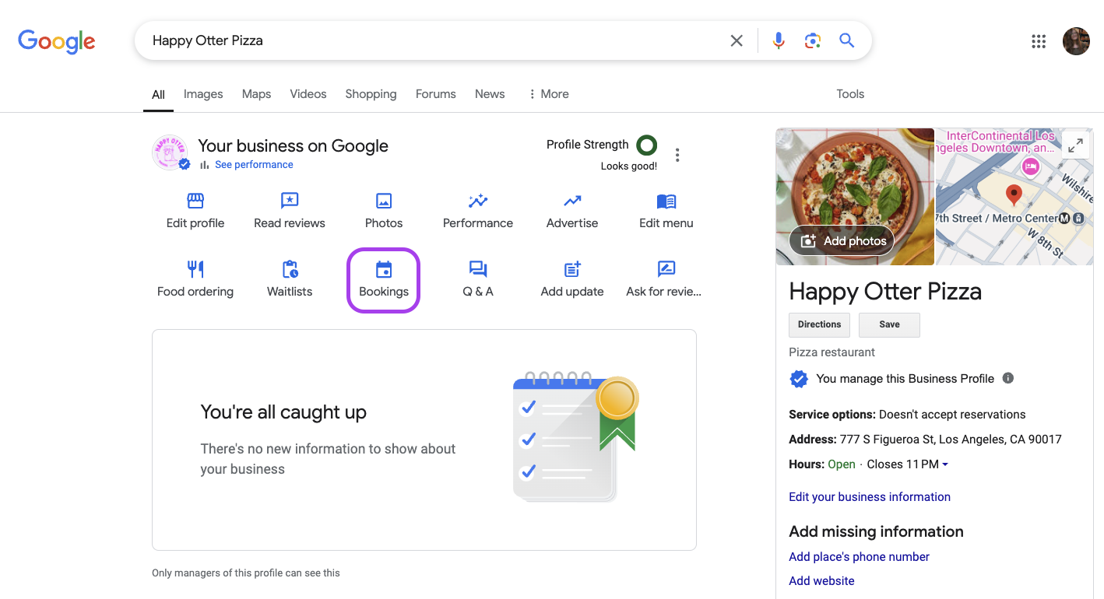Click the verified badge checkmark

pos(799,379)
